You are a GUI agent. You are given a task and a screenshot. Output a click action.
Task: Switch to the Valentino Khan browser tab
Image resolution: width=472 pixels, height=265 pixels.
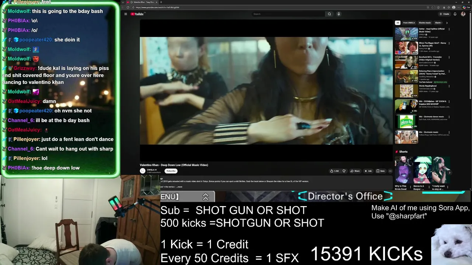pyautogui.click(x=142, y=2)
